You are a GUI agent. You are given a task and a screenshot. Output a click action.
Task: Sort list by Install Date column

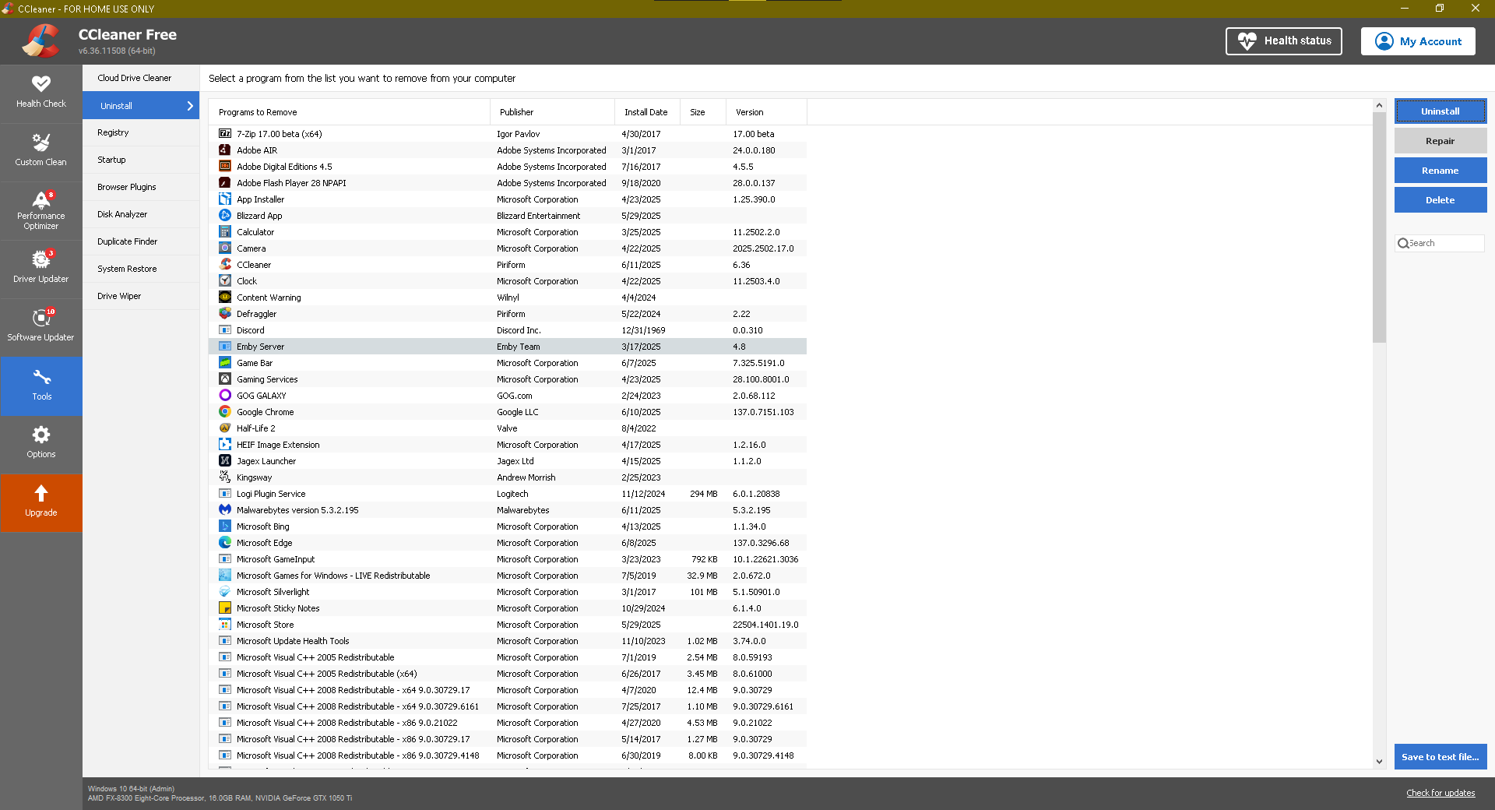click(x=645, y=112)
